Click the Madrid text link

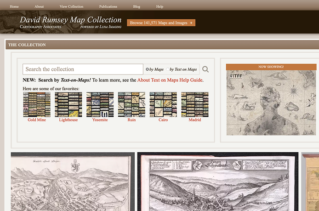click(195, 120)
